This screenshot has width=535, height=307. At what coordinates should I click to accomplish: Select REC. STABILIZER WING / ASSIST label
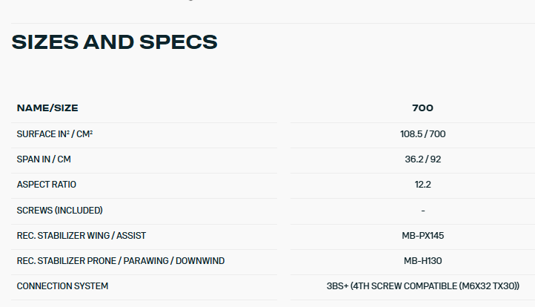[82, 236]
